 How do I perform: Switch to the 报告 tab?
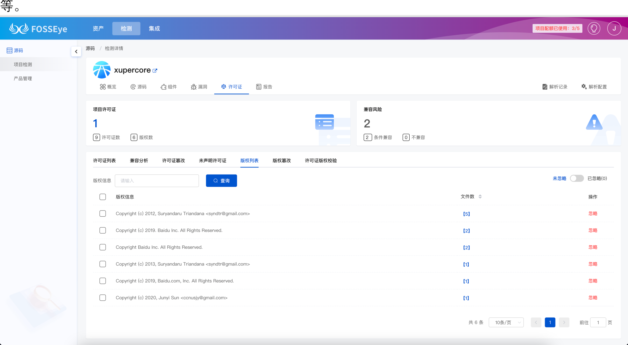[264, 87]
